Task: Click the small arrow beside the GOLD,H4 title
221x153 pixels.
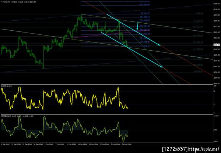Action: pos(2,2)
